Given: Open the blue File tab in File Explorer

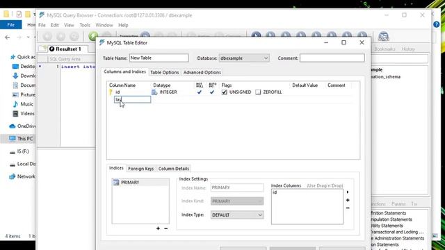Looking at the screenshot, I should [x=11, y=25].
